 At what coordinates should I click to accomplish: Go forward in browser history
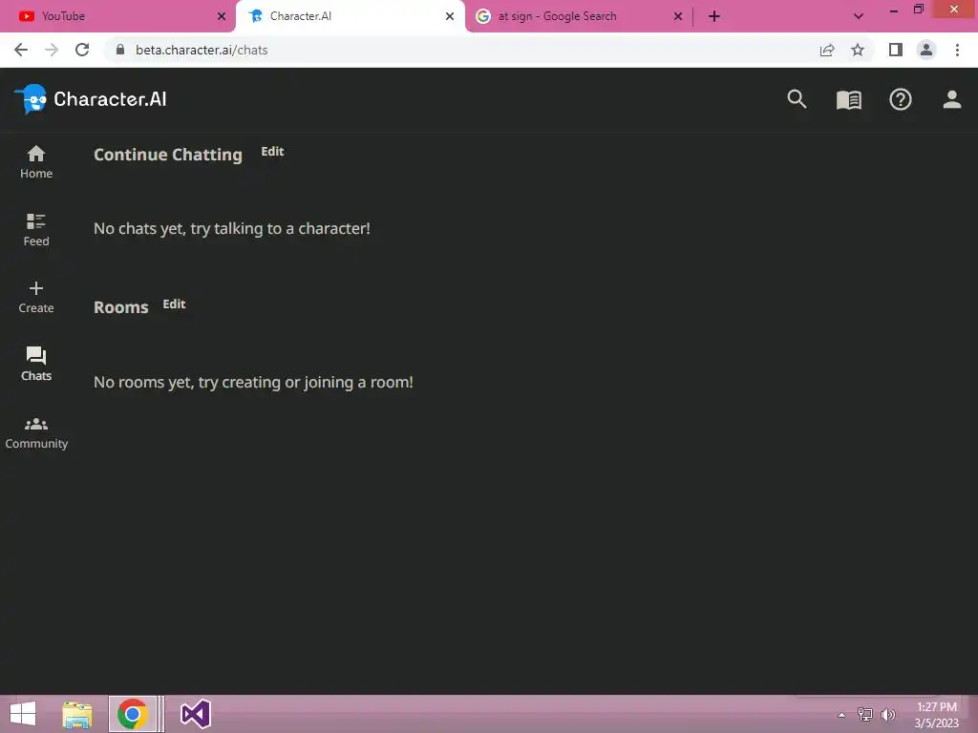coord(52,50)
